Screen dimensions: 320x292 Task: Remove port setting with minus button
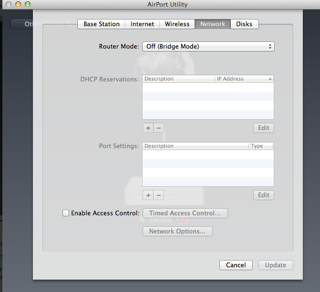coord(159,195)
